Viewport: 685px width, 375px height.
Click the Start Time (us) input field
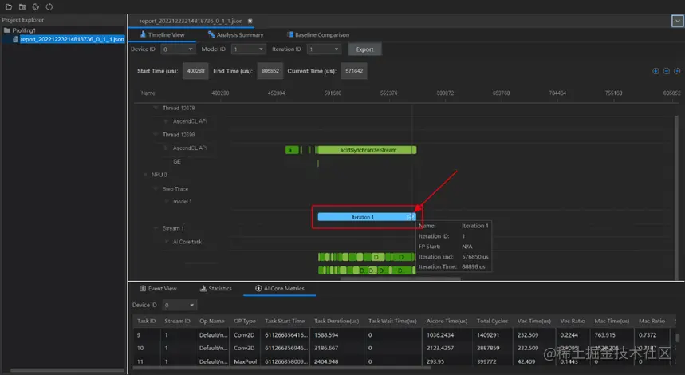click(x=195, y=71)
